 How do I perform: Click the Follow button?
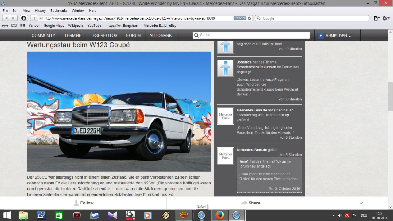84,203
